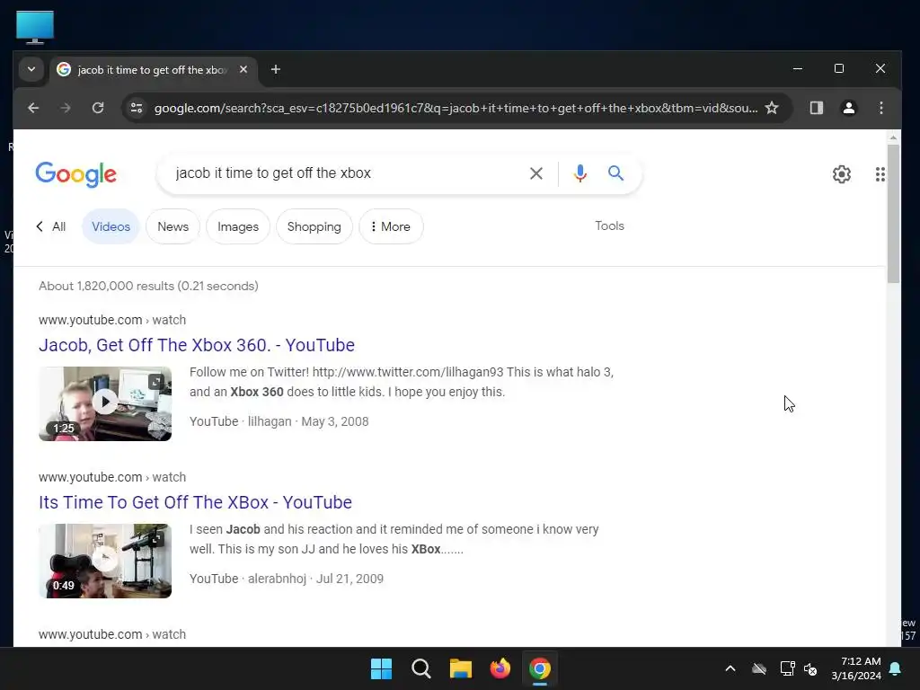Open the Tools search options
This screenshot has width=920, height=690.
tap(609, 226)
